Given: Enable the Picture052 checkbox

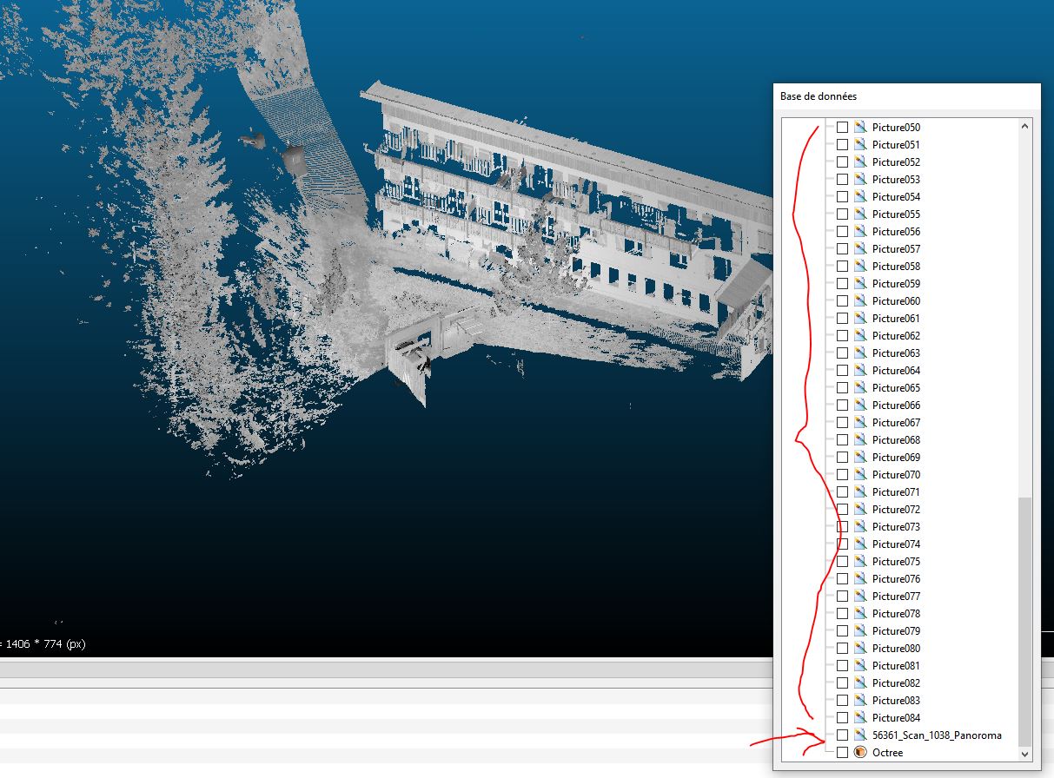Looking at the screenshot, I should (x=842, y=162).
